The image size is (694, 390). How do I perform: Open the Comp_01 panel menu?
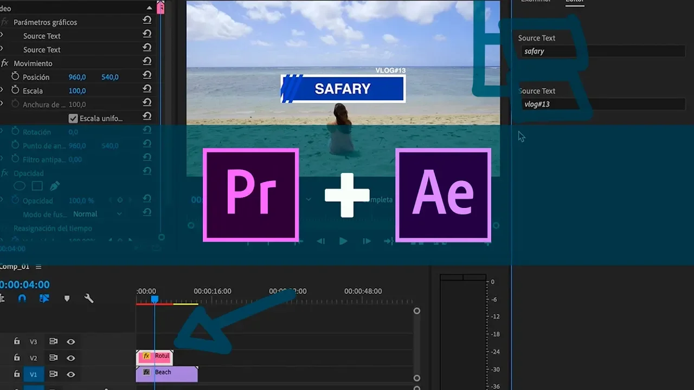pos(38,266)
